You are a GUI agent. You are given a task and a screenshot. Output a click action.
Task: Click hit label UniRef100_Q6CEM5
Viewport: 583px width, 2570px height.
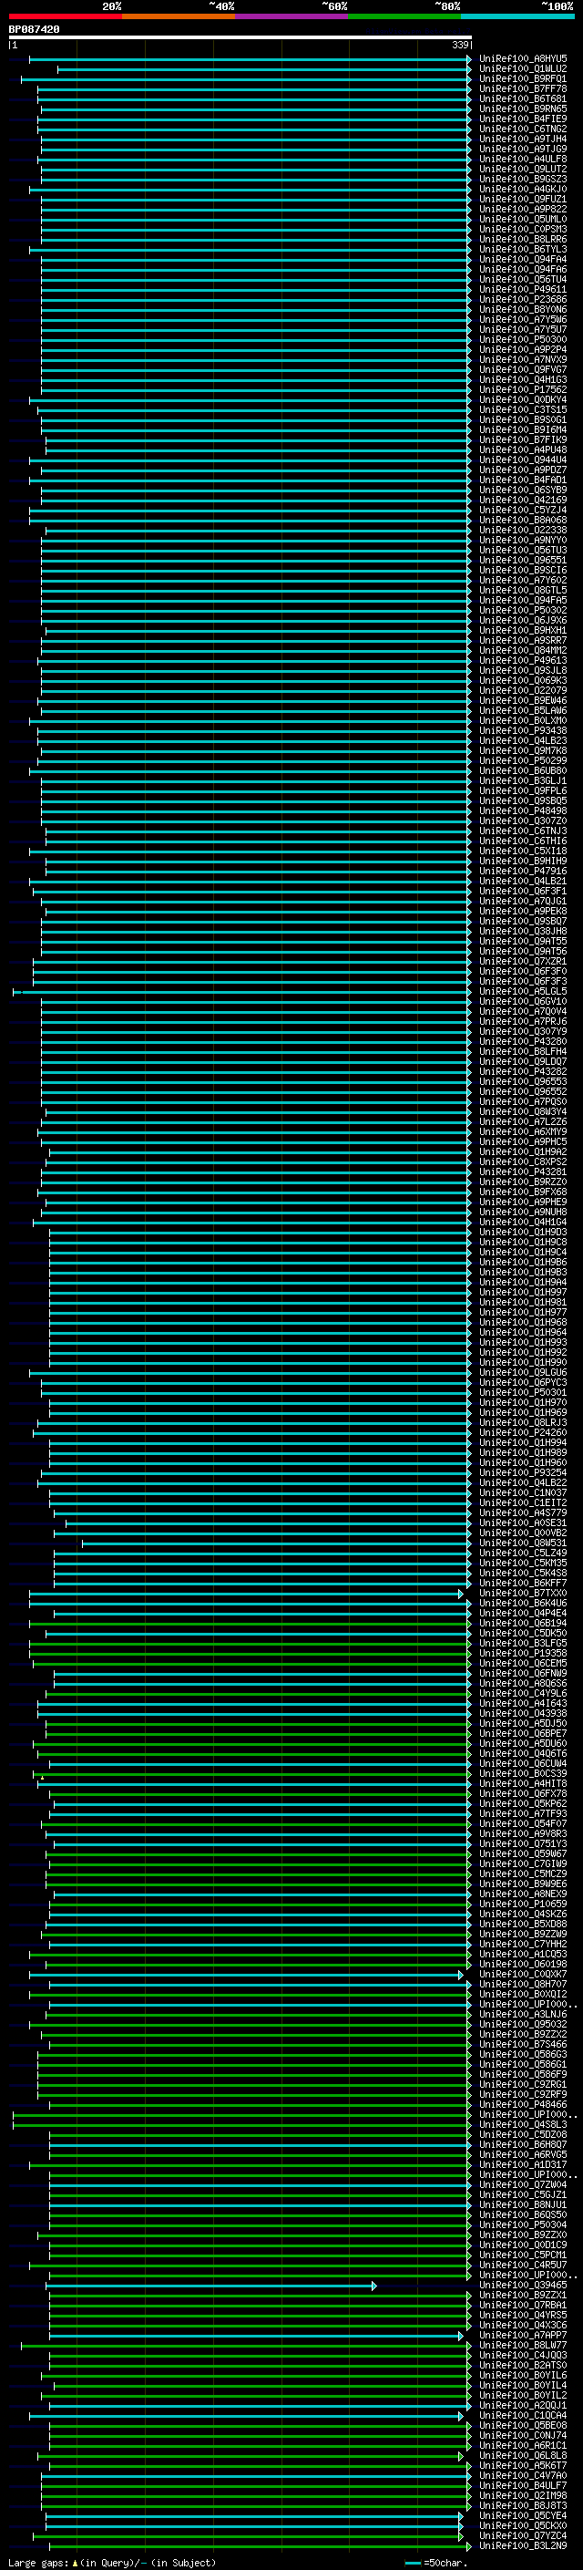click(x=523, y=1663)
